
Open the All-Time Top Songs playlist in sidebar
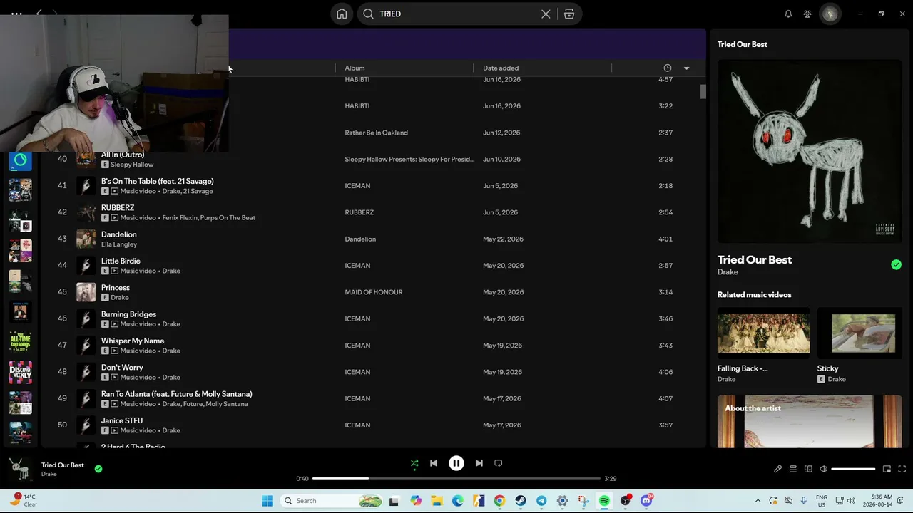pyautogui.click(x=20, y=341)
